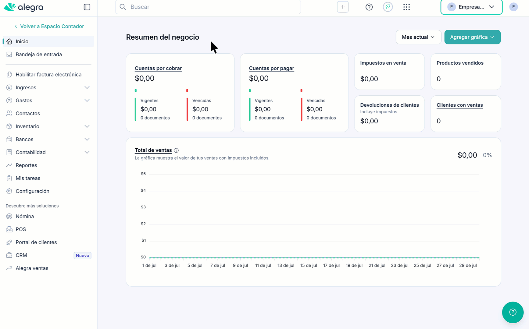This screenshot has width=529, height=329.
Task: Click the '29 de jul' axis label
Action: pos(468,265)
